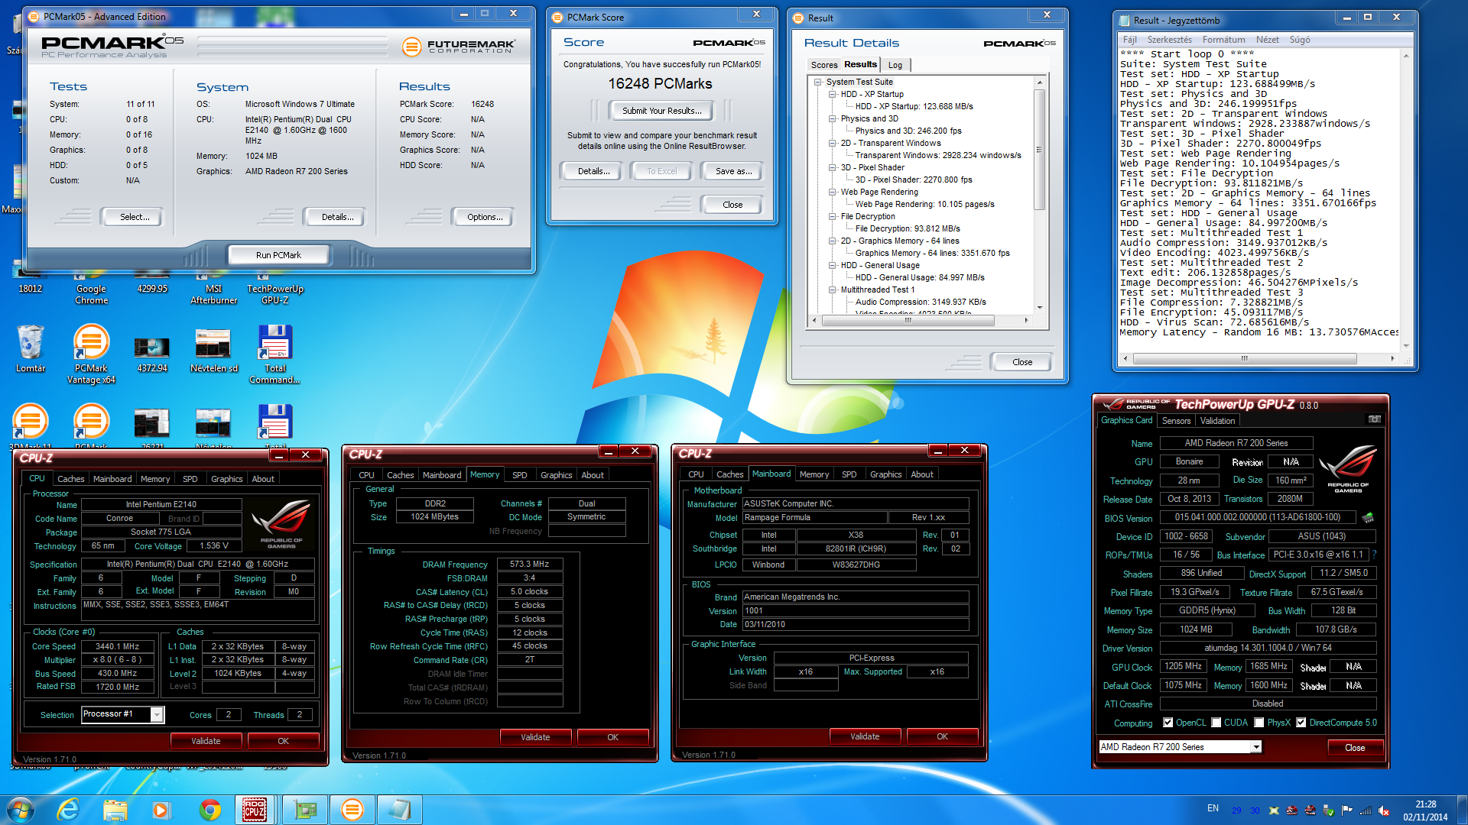Screen dimensions: 1468x825
Task: Collapse the System Test Suite tree node
Action: click(818, 82)
